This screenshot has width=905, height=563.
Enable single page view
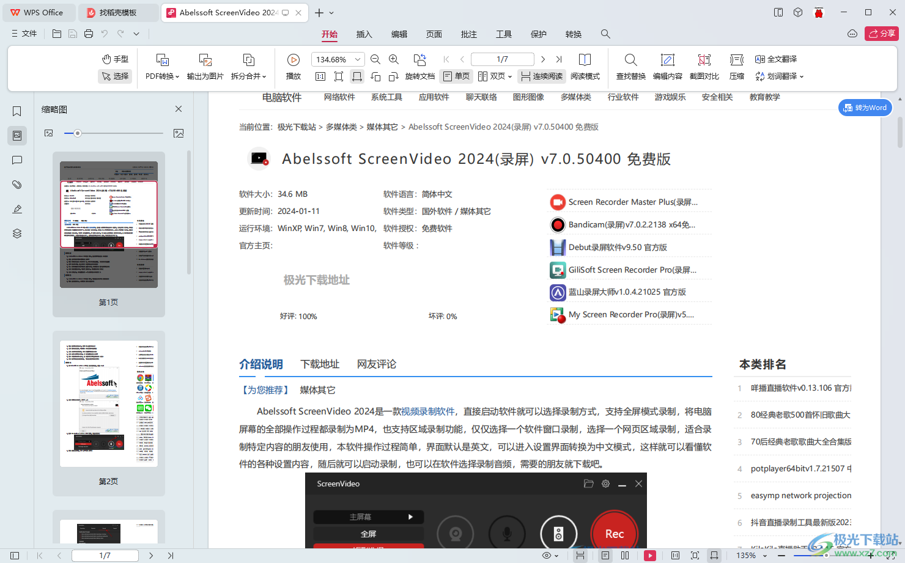click(456, 76)
